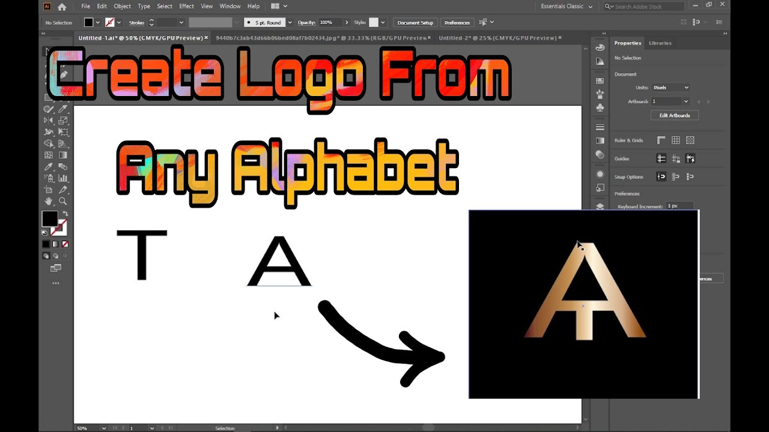Image resolution: width=769 pixels, height=432 pixels.
Task: Open the Color panel icon
Action: pyautogui.click(x=600, y=47)
